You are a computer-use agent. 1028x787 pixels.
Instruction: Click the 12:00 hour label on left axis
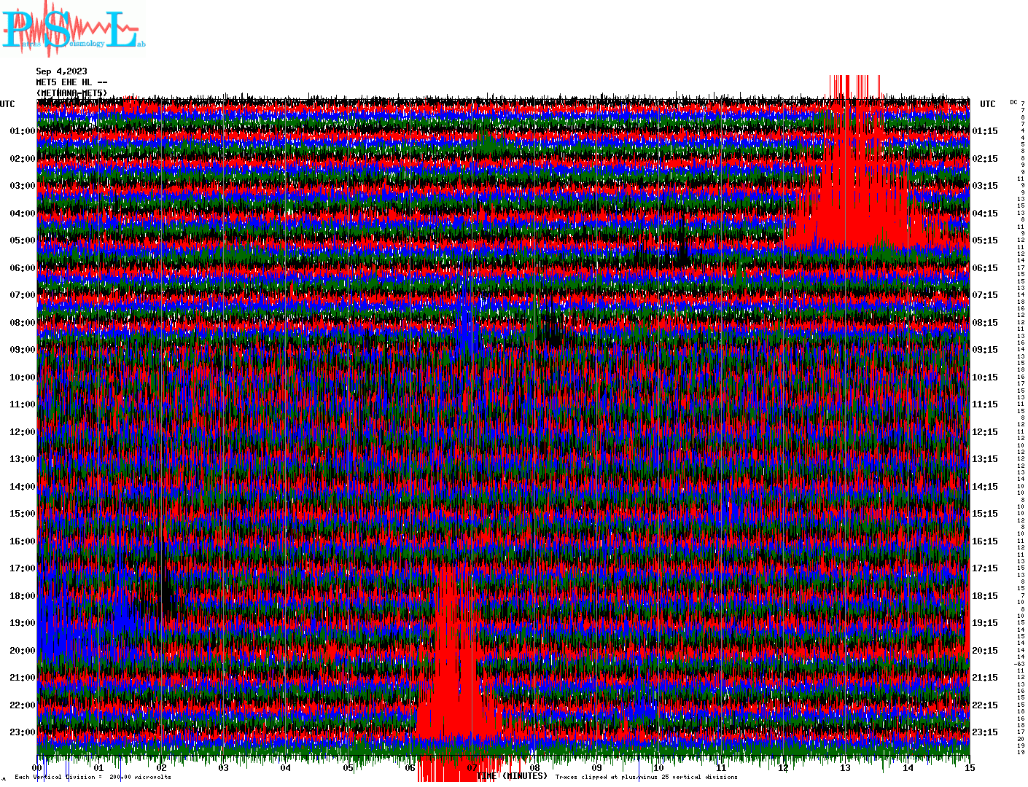tap(22, 432)
